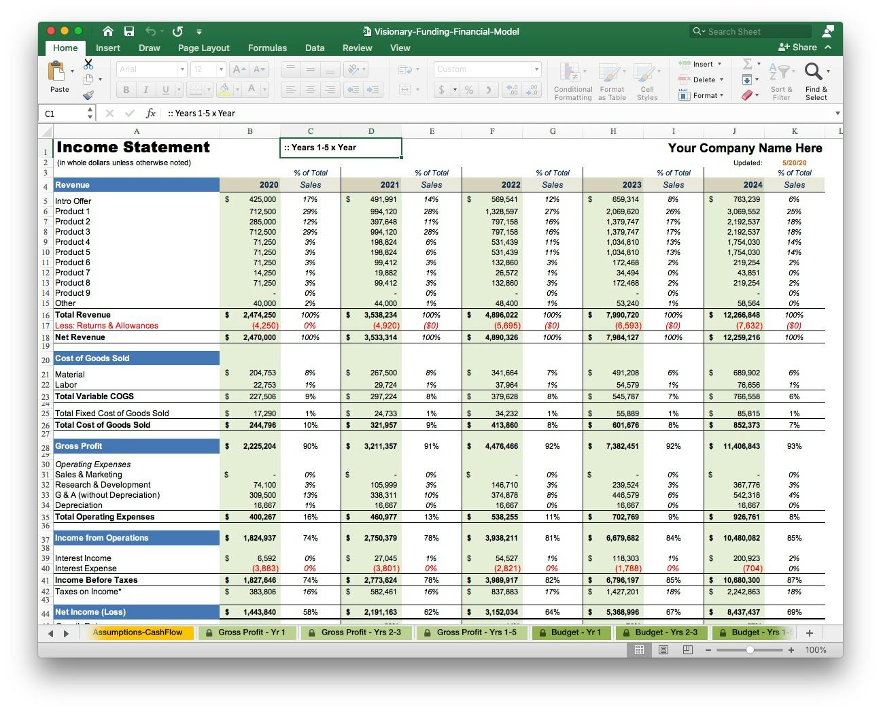Increase font size with larger A
The height and width of the screenshot is (712, 881).
pos(239,69)
